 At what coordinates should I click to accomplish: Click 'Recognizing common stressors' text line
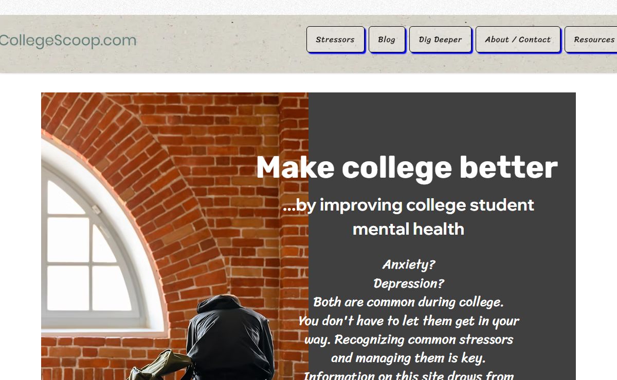point(424,339)
